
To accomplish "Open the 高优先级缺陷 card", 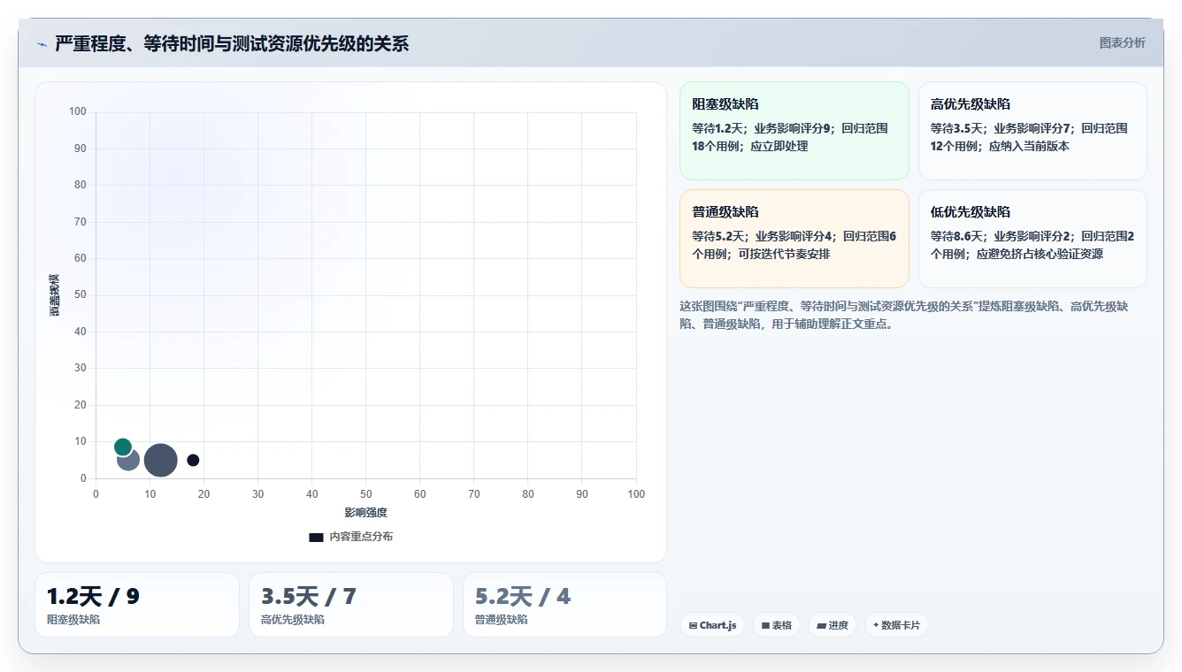I will [1032, 131].
